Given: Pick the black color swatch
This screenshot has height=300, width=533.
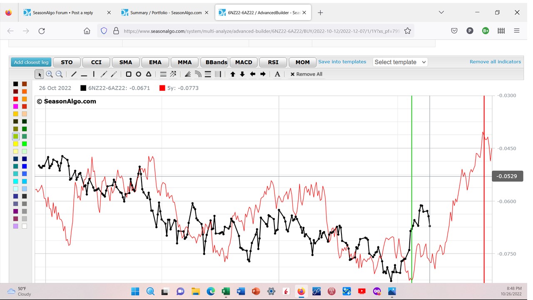Looking at the screenshot, I should coord(15,84).
